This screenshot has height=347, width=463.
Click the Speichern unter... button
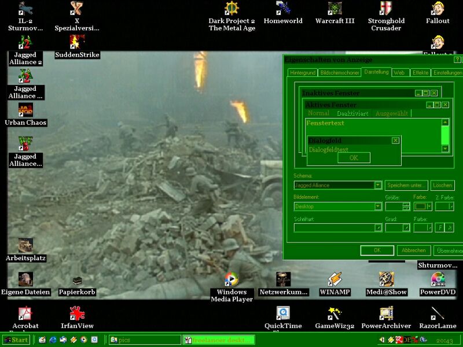coord(406,185)
